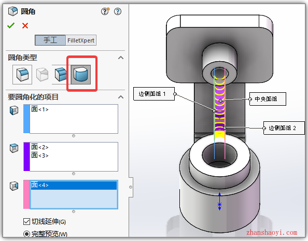The width and height of the screenshot is (308, 241).
Task: Collapse the 要圆角化的项目 section
Action: [121, 97]
